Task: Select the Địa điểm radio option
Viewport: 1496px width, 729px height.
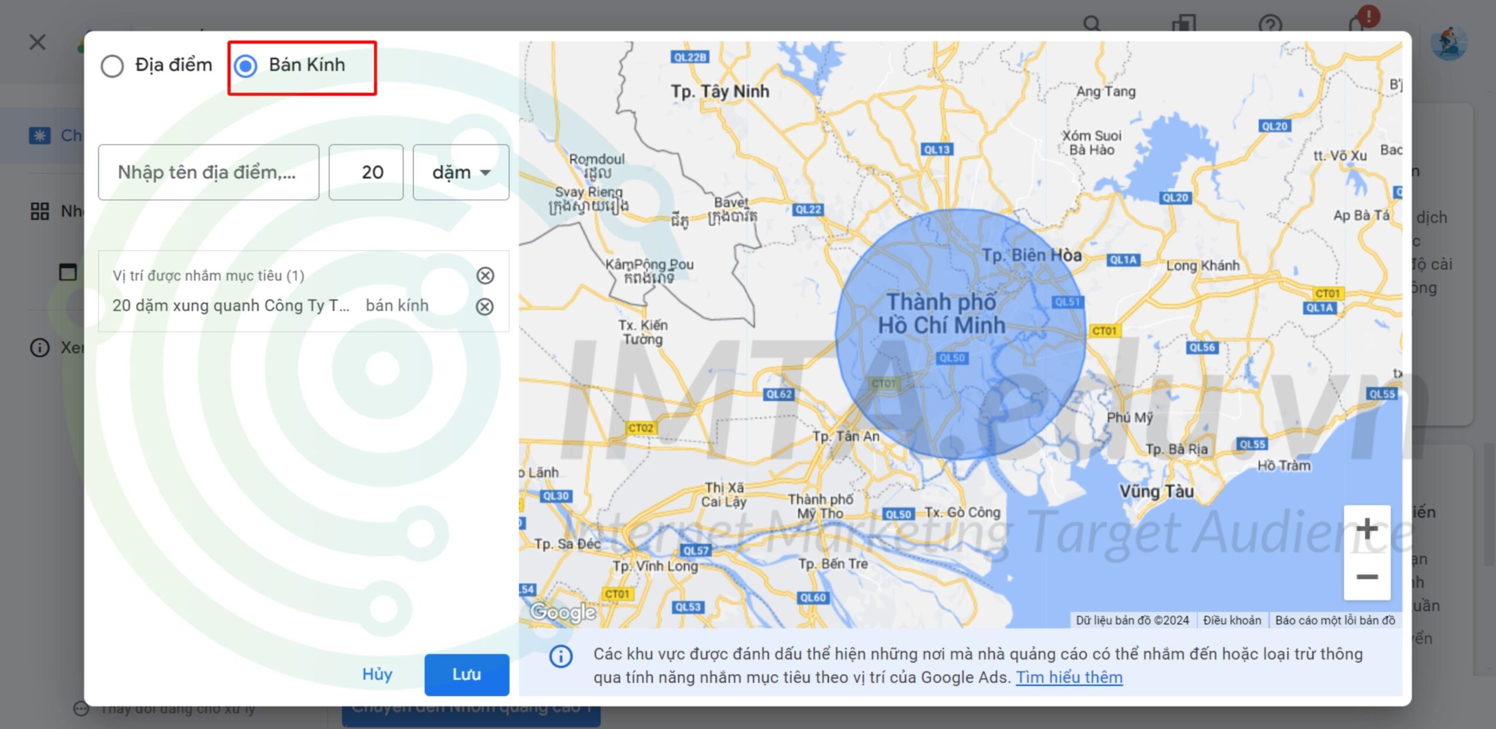Action: [112, 66]
